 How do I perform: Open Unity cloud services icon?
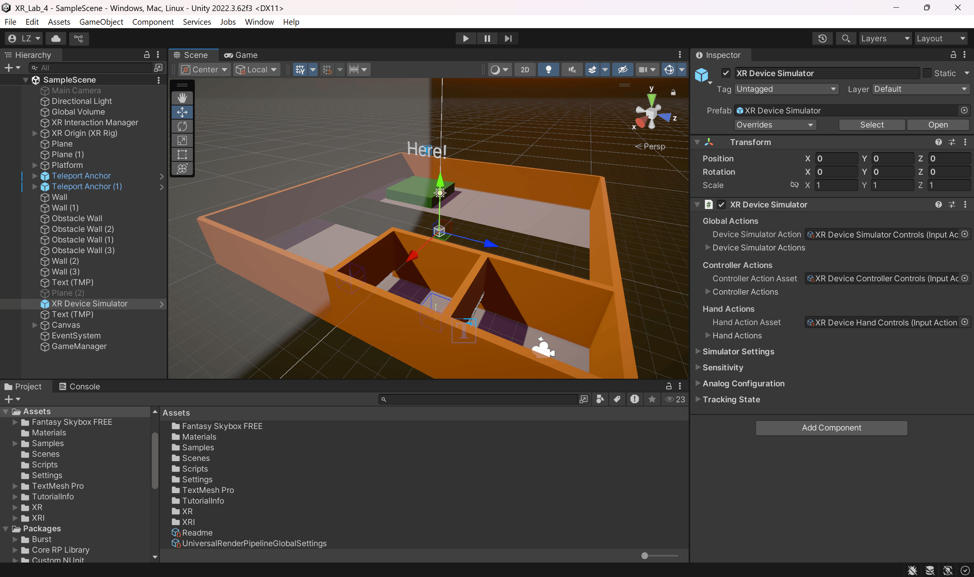point(56,38)
